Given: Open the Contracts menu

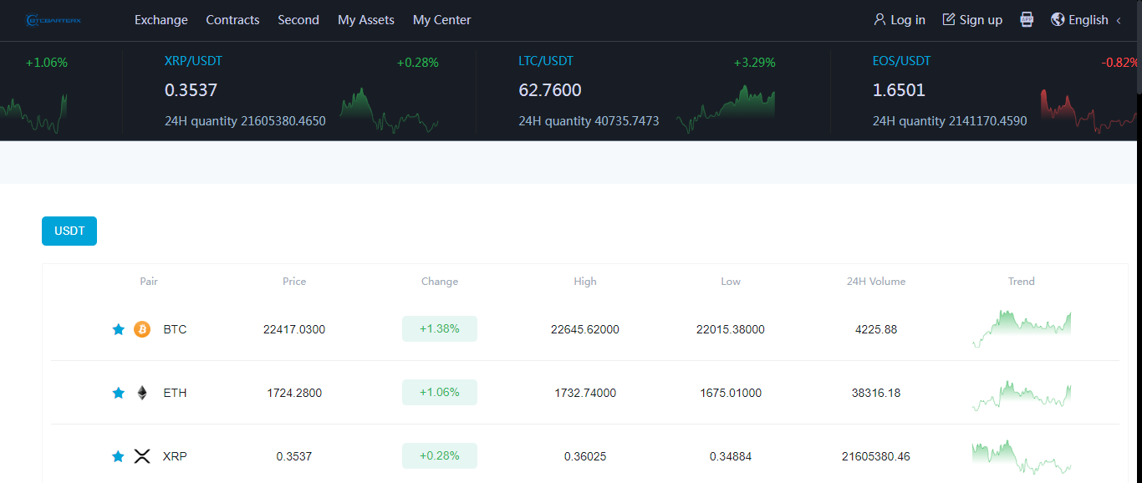Looking at the screenshot, I should [232, 20].
